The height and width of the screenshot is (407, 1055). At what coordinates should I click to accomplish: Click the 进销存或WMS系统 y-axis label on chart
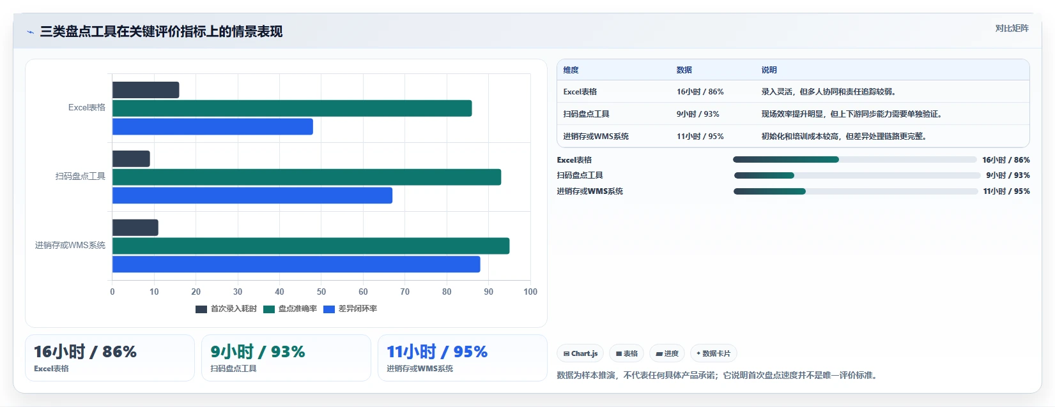[70, 246]
